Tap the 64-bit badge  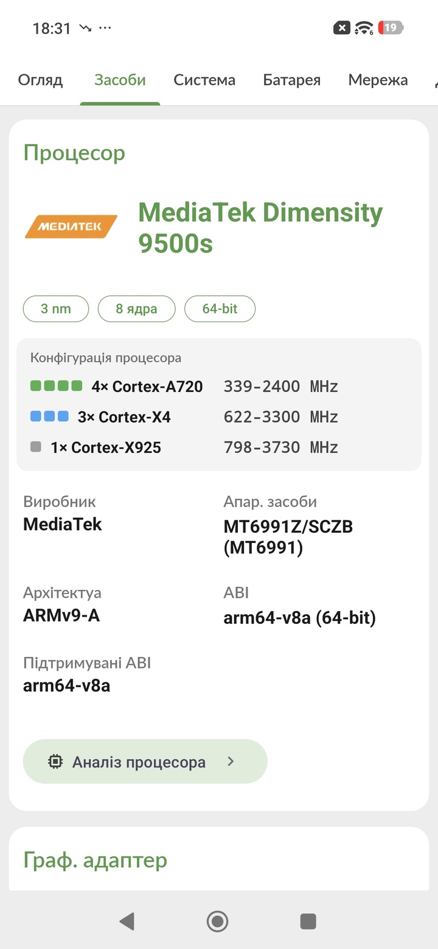tap(220, 309)
